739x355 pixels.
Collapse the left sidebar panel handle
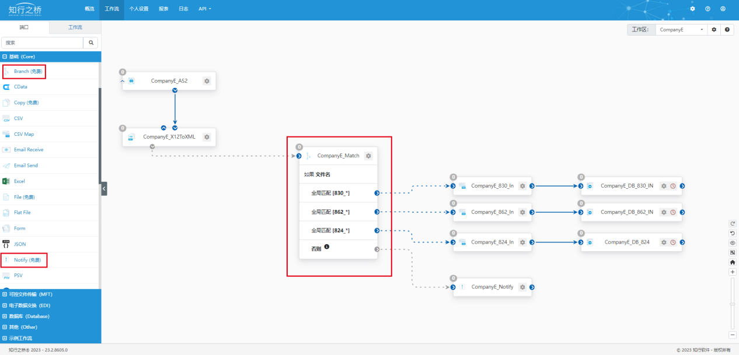(x=104, y=188)
